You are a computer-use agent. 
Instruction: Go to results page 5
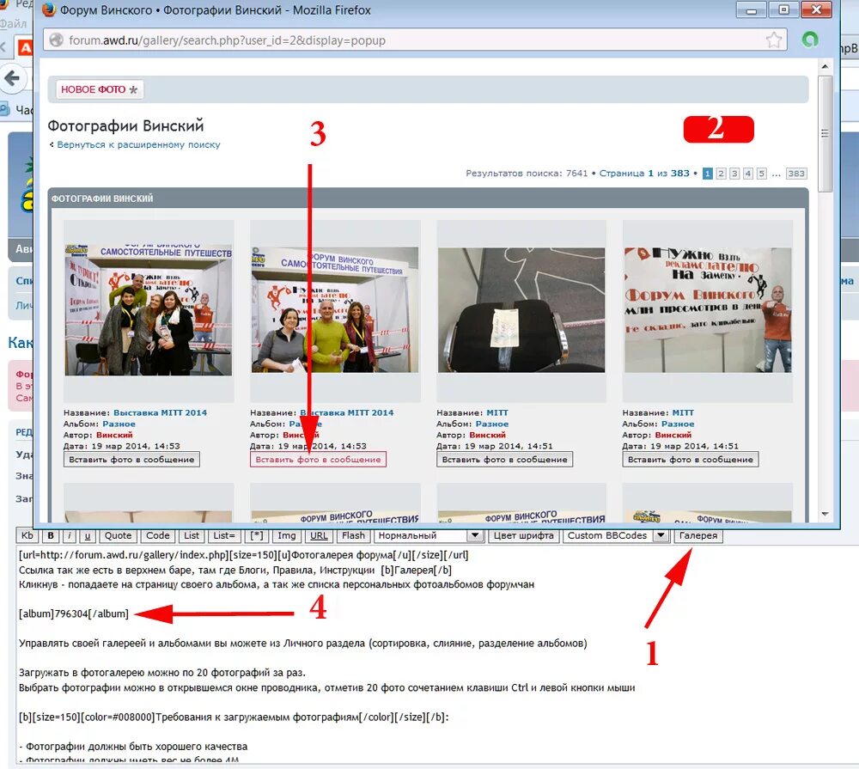pyautogui.click(x=761, y=174)
